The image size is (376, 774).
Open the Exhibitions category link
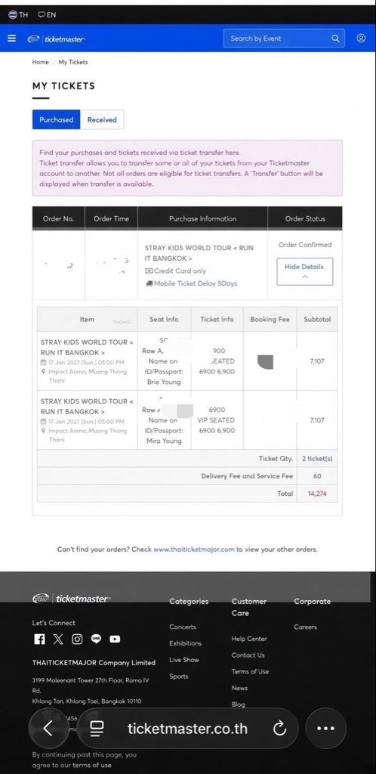click(185, 643)
